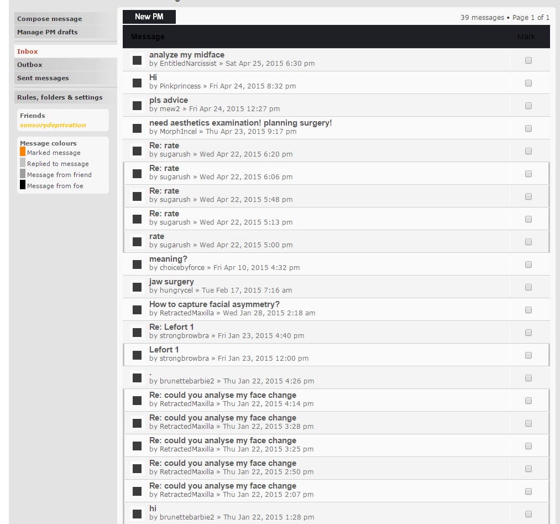Click '39 messages • Page 1 of 1' text
Screen dimensions: 560x524
(505, 18)
